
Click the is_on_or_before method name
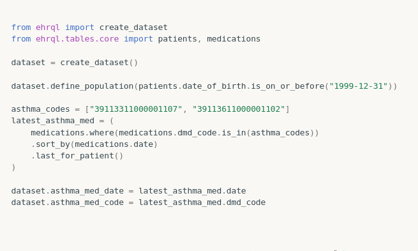coord(288,86)
